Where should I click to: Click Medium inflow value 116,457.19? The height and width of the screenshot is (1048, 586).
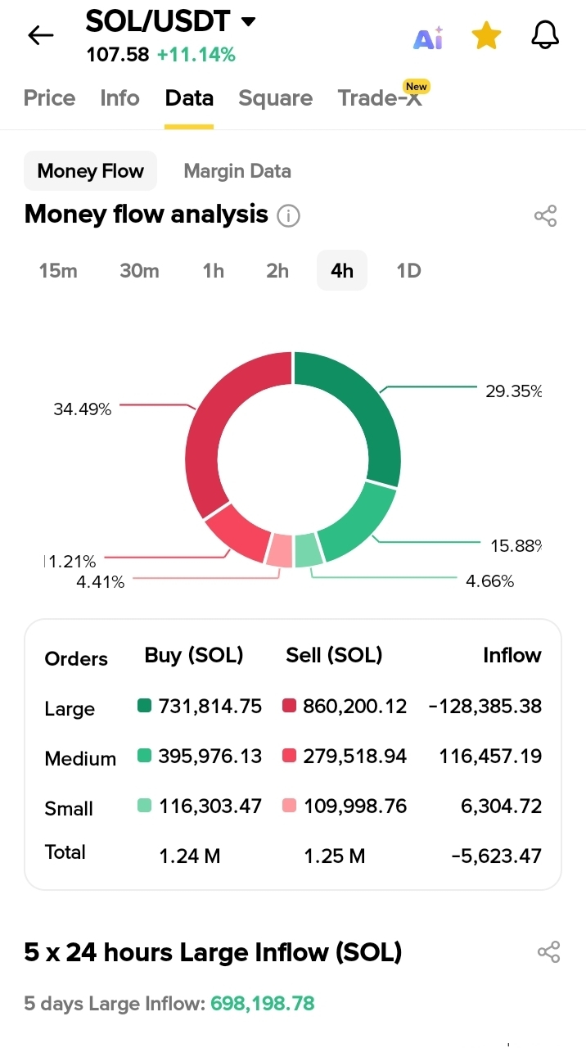[x=490, y=756]
